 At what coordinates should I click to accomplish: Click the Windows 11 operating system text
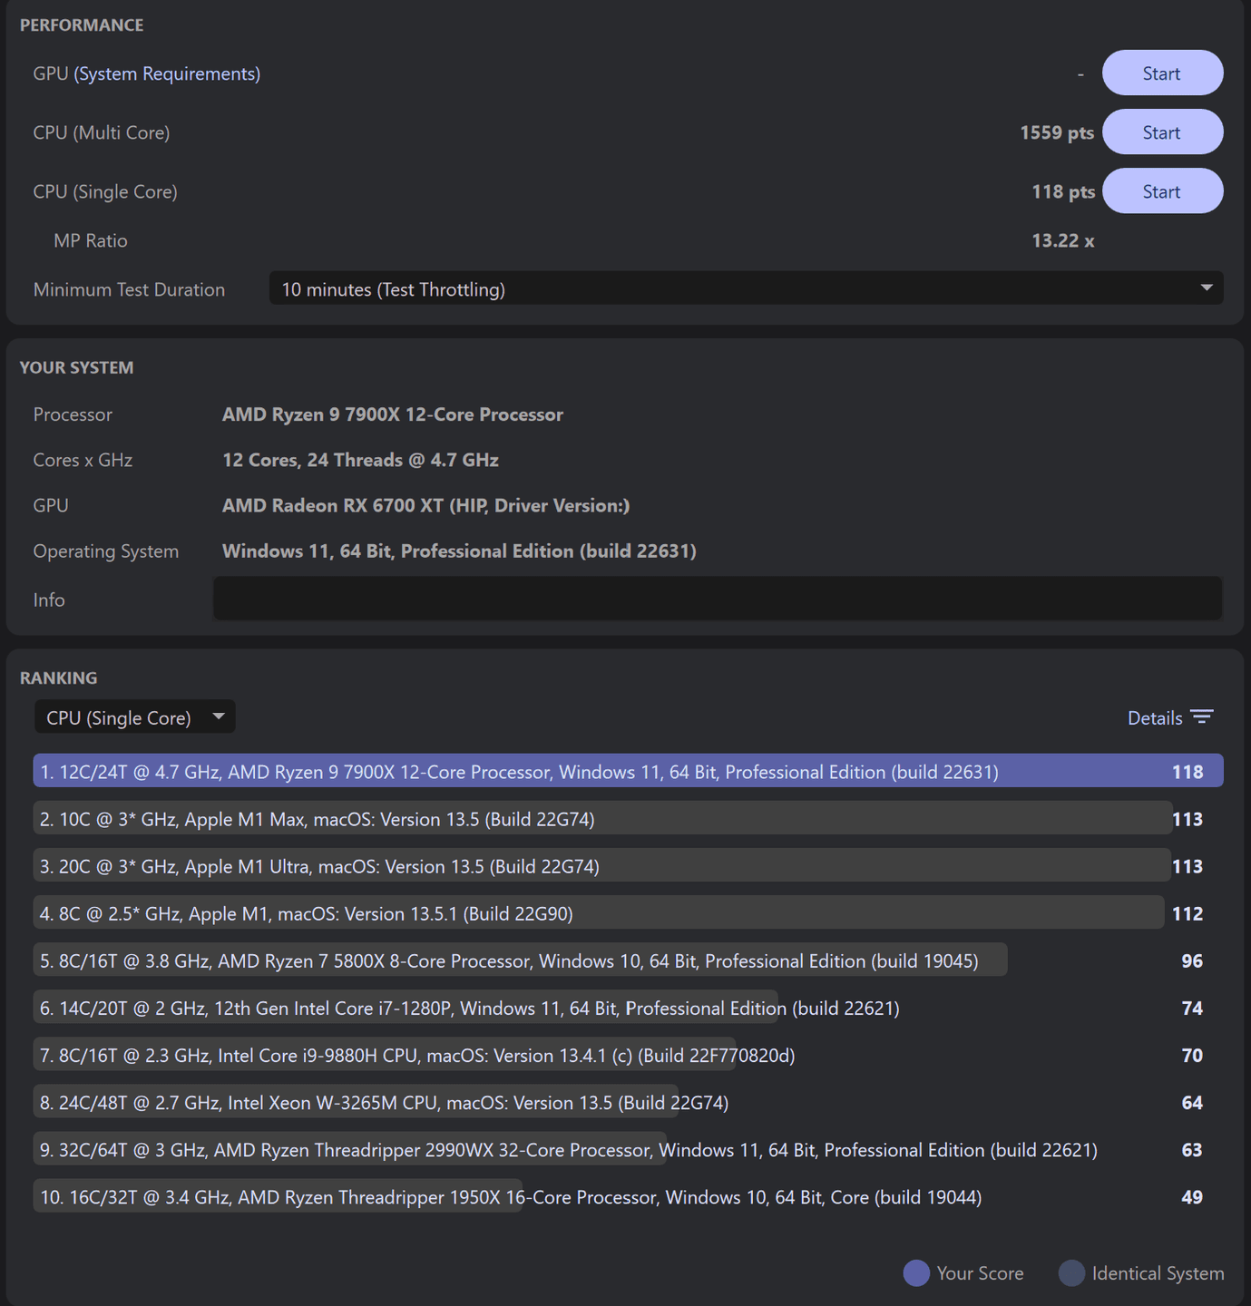pyautogui.click(x=459, y=551)
